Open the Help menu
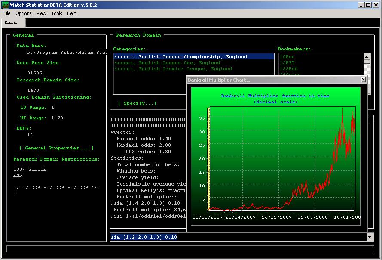Image resolution: width=382 pixels, height=260 pixels. tap(72, 13)
